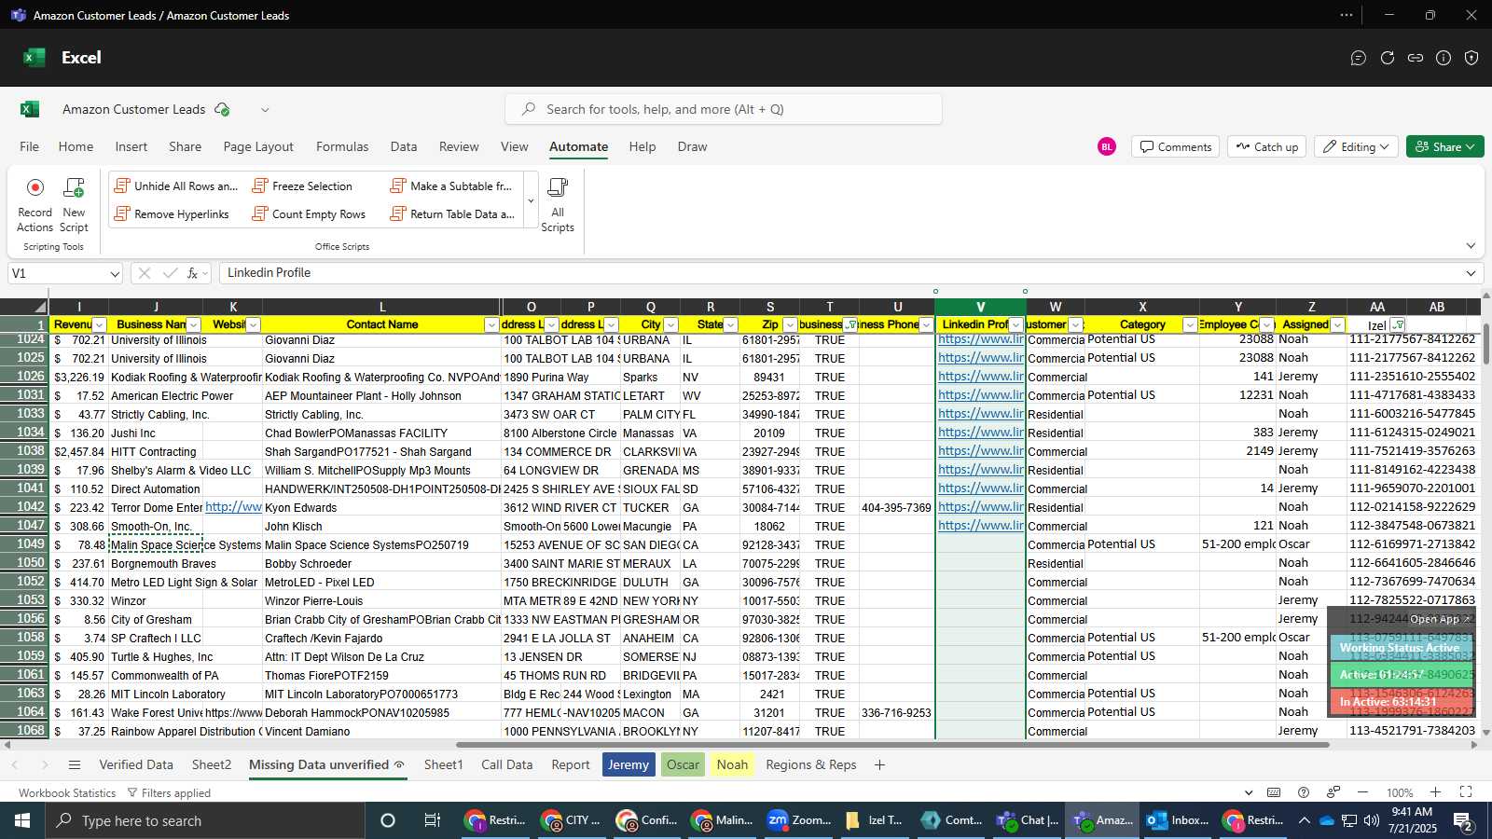Click the Comments button
Viewport: 1492px width, 839px height.
(x=1175, y=147)
